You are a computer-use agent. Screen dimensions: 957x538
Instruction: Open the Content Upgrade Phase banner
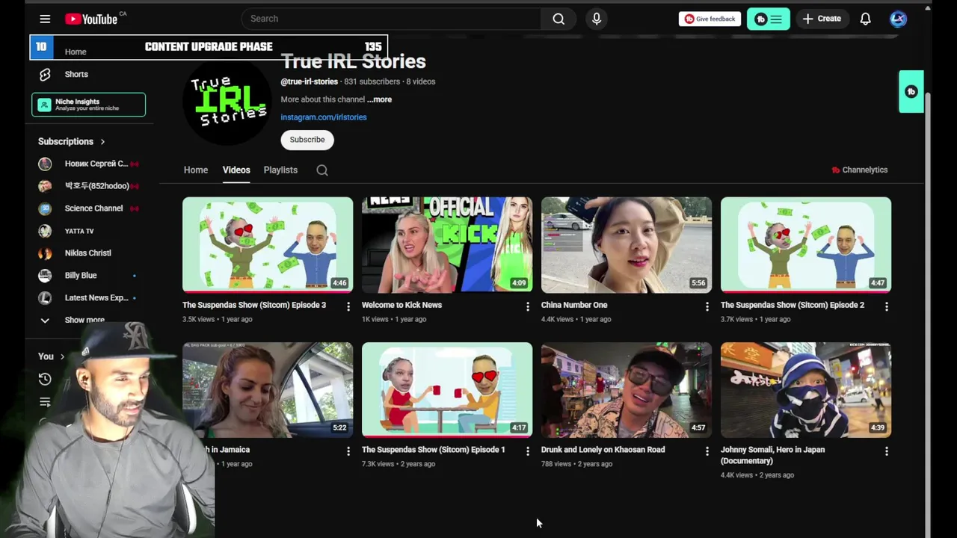(209, 47)
